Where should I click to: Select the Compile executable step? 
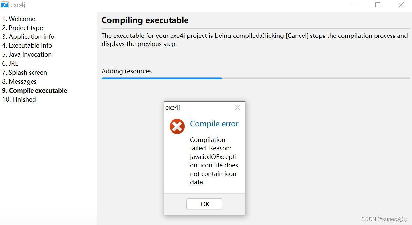pos(34,90)
